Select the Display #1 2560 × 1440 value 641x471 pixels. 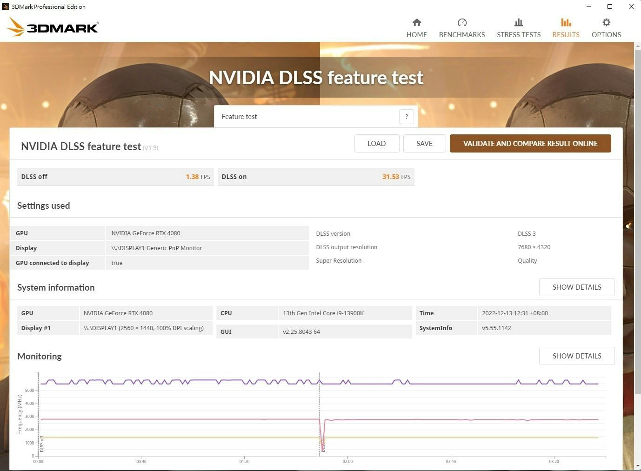pyautogui.click(x=144, y=328)
